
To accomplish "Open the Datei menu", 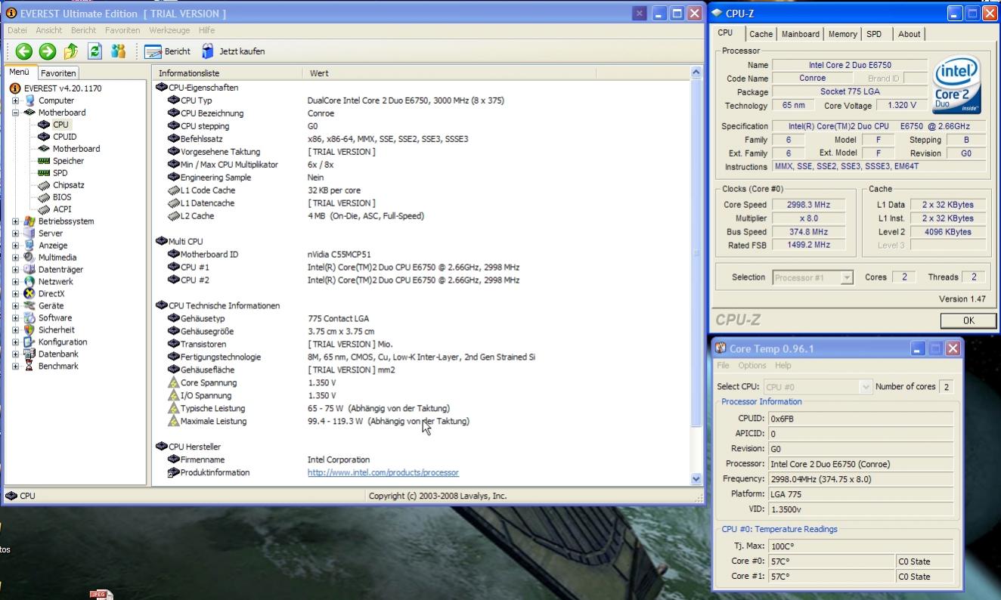I will coord(17,30).
